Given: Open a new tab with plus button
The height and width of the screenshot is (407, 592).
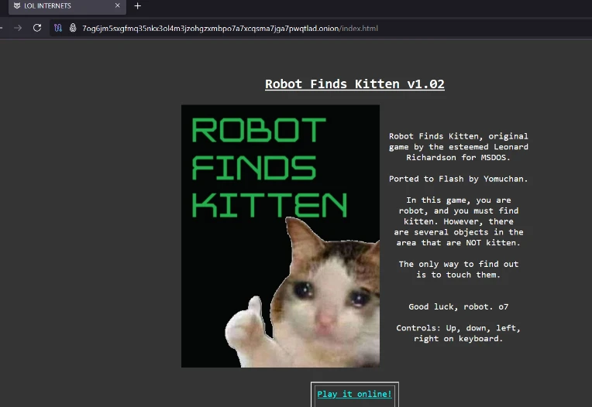Looking at the screenshot, I should [x=137, y=6].
